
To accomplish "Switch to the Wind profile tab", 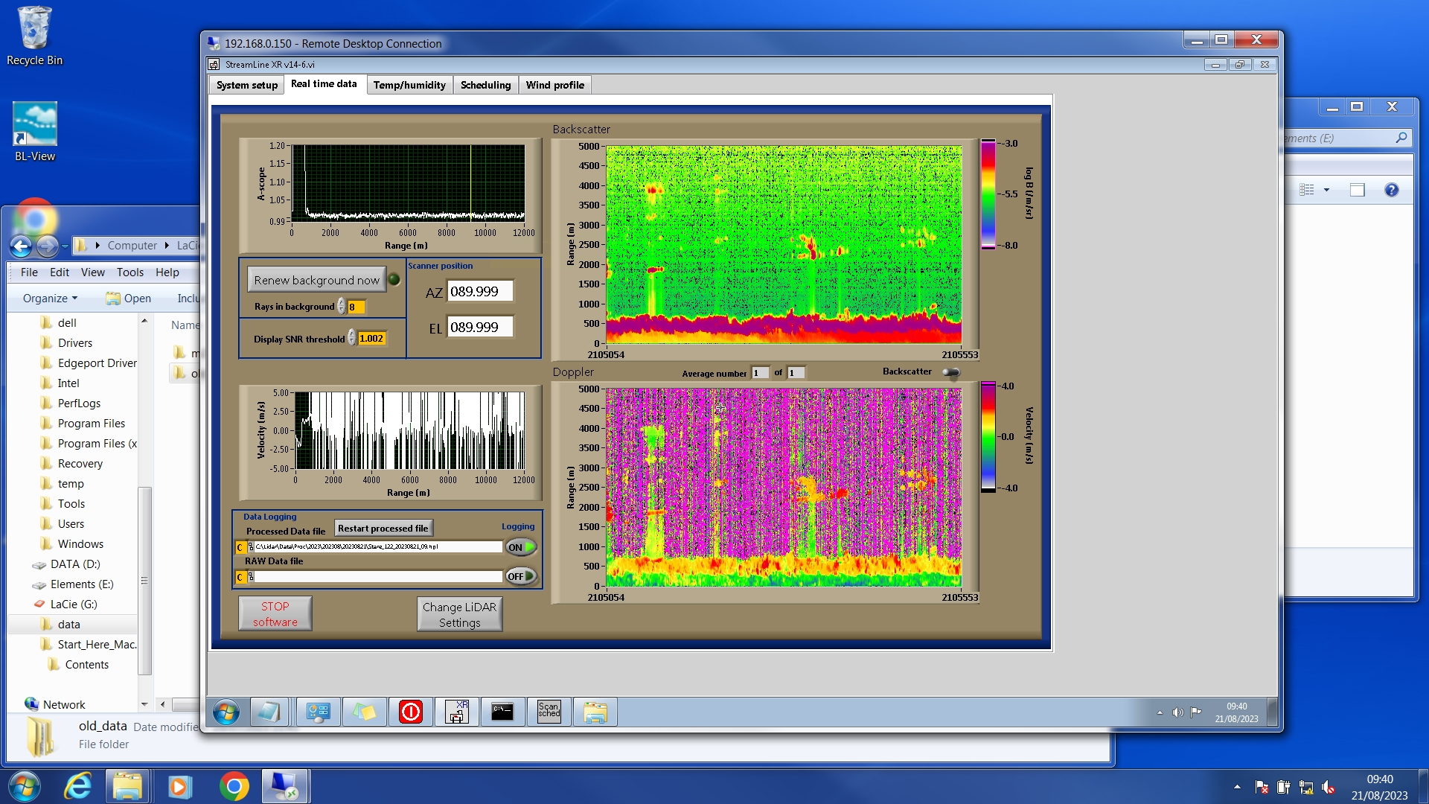I will pos(554,85).
